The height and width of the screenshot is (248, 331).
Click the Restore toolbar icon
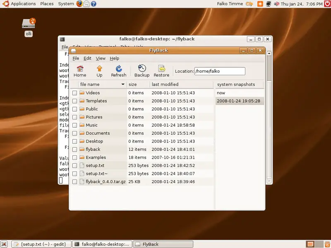(161, 71)
